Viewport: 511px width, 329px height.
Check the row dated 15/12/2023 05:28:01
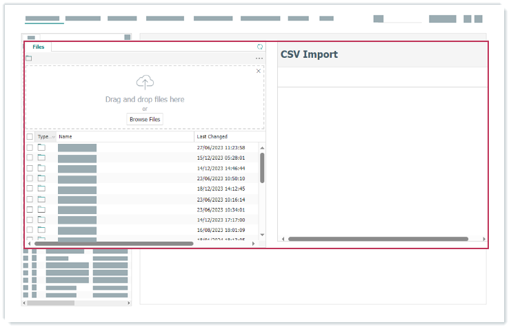point(30,158)
